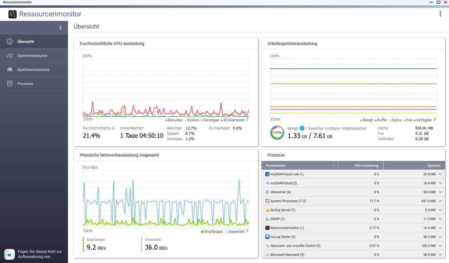Image resolution: width=449 pixels, height=263 pixels.
Task: Click the Webserver process icon
Action: tap(267, 192)
